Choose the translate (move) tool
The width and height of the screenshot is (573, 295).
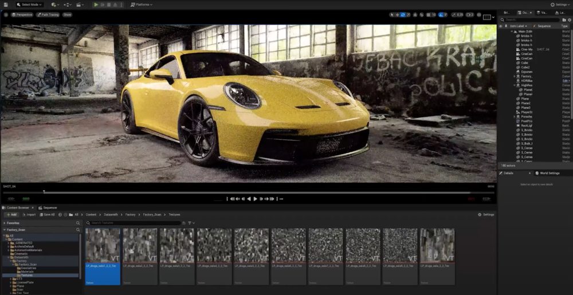[397, 15]
